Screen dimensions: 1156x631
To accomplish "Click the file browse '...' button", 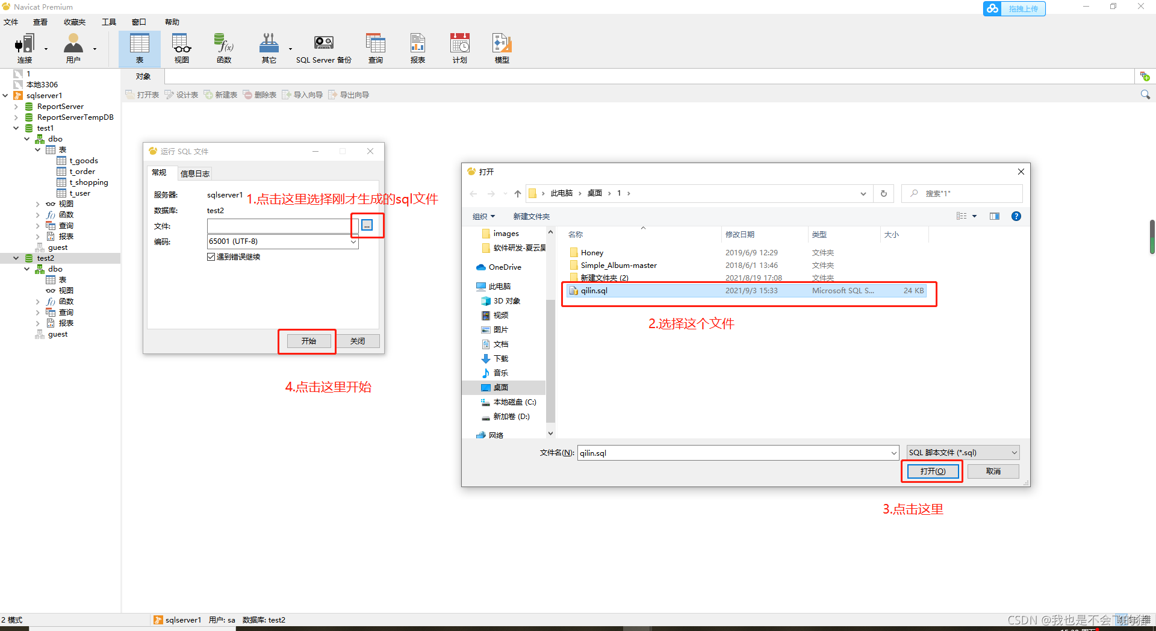I will point(367,225).
